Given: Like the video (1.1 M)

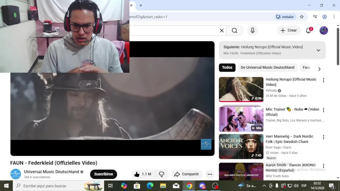Looking at the screenshot, I should tap(143, 174).
